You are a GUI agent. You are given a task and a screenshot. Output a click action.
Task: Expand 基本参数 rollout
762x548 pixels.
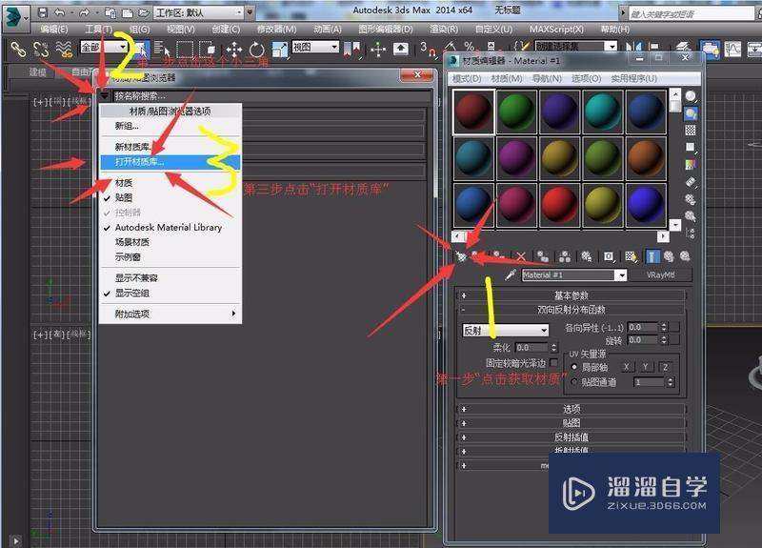[x=571, y=295]
